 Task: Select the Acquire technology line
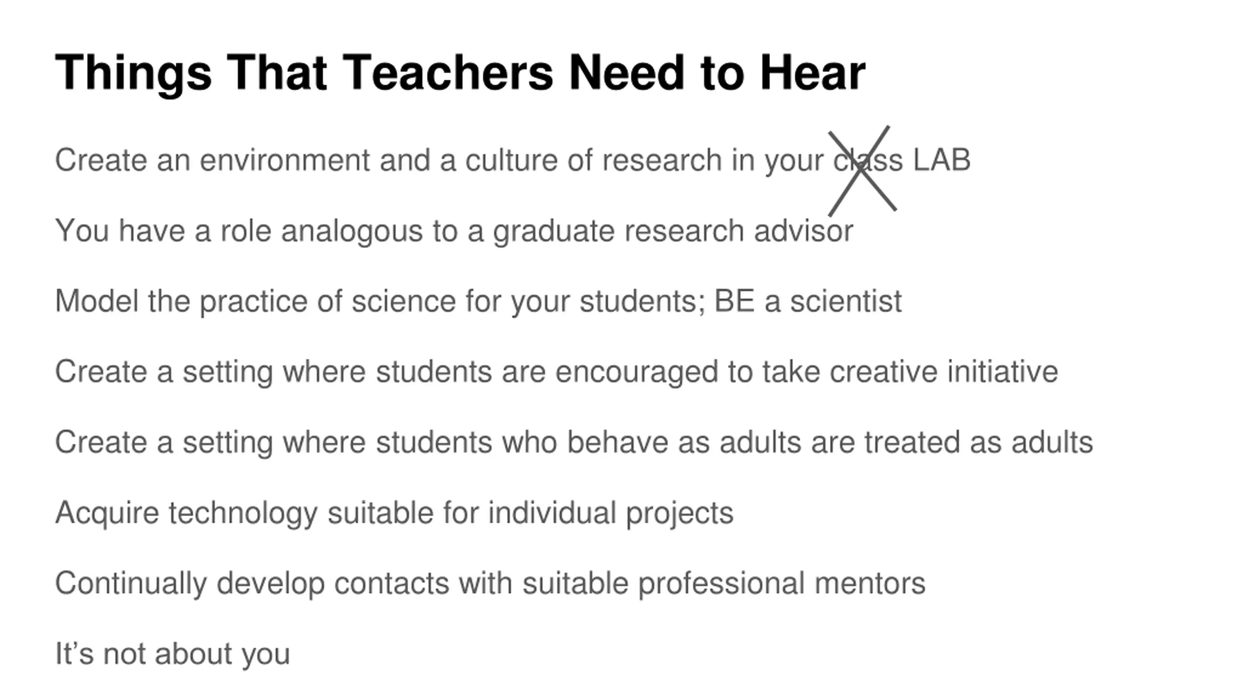(x=394, y=514)
